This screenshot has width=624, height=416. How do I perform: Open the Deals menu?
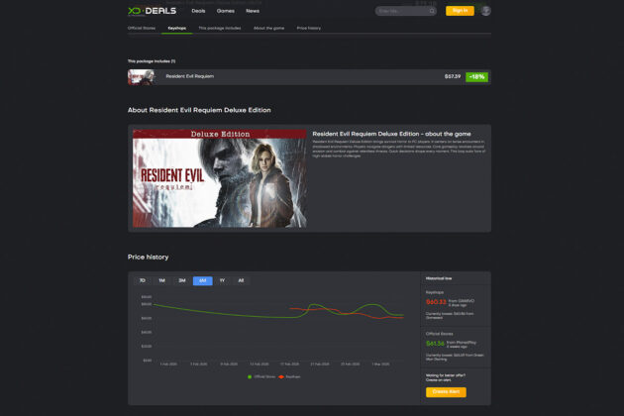[198, 11]
